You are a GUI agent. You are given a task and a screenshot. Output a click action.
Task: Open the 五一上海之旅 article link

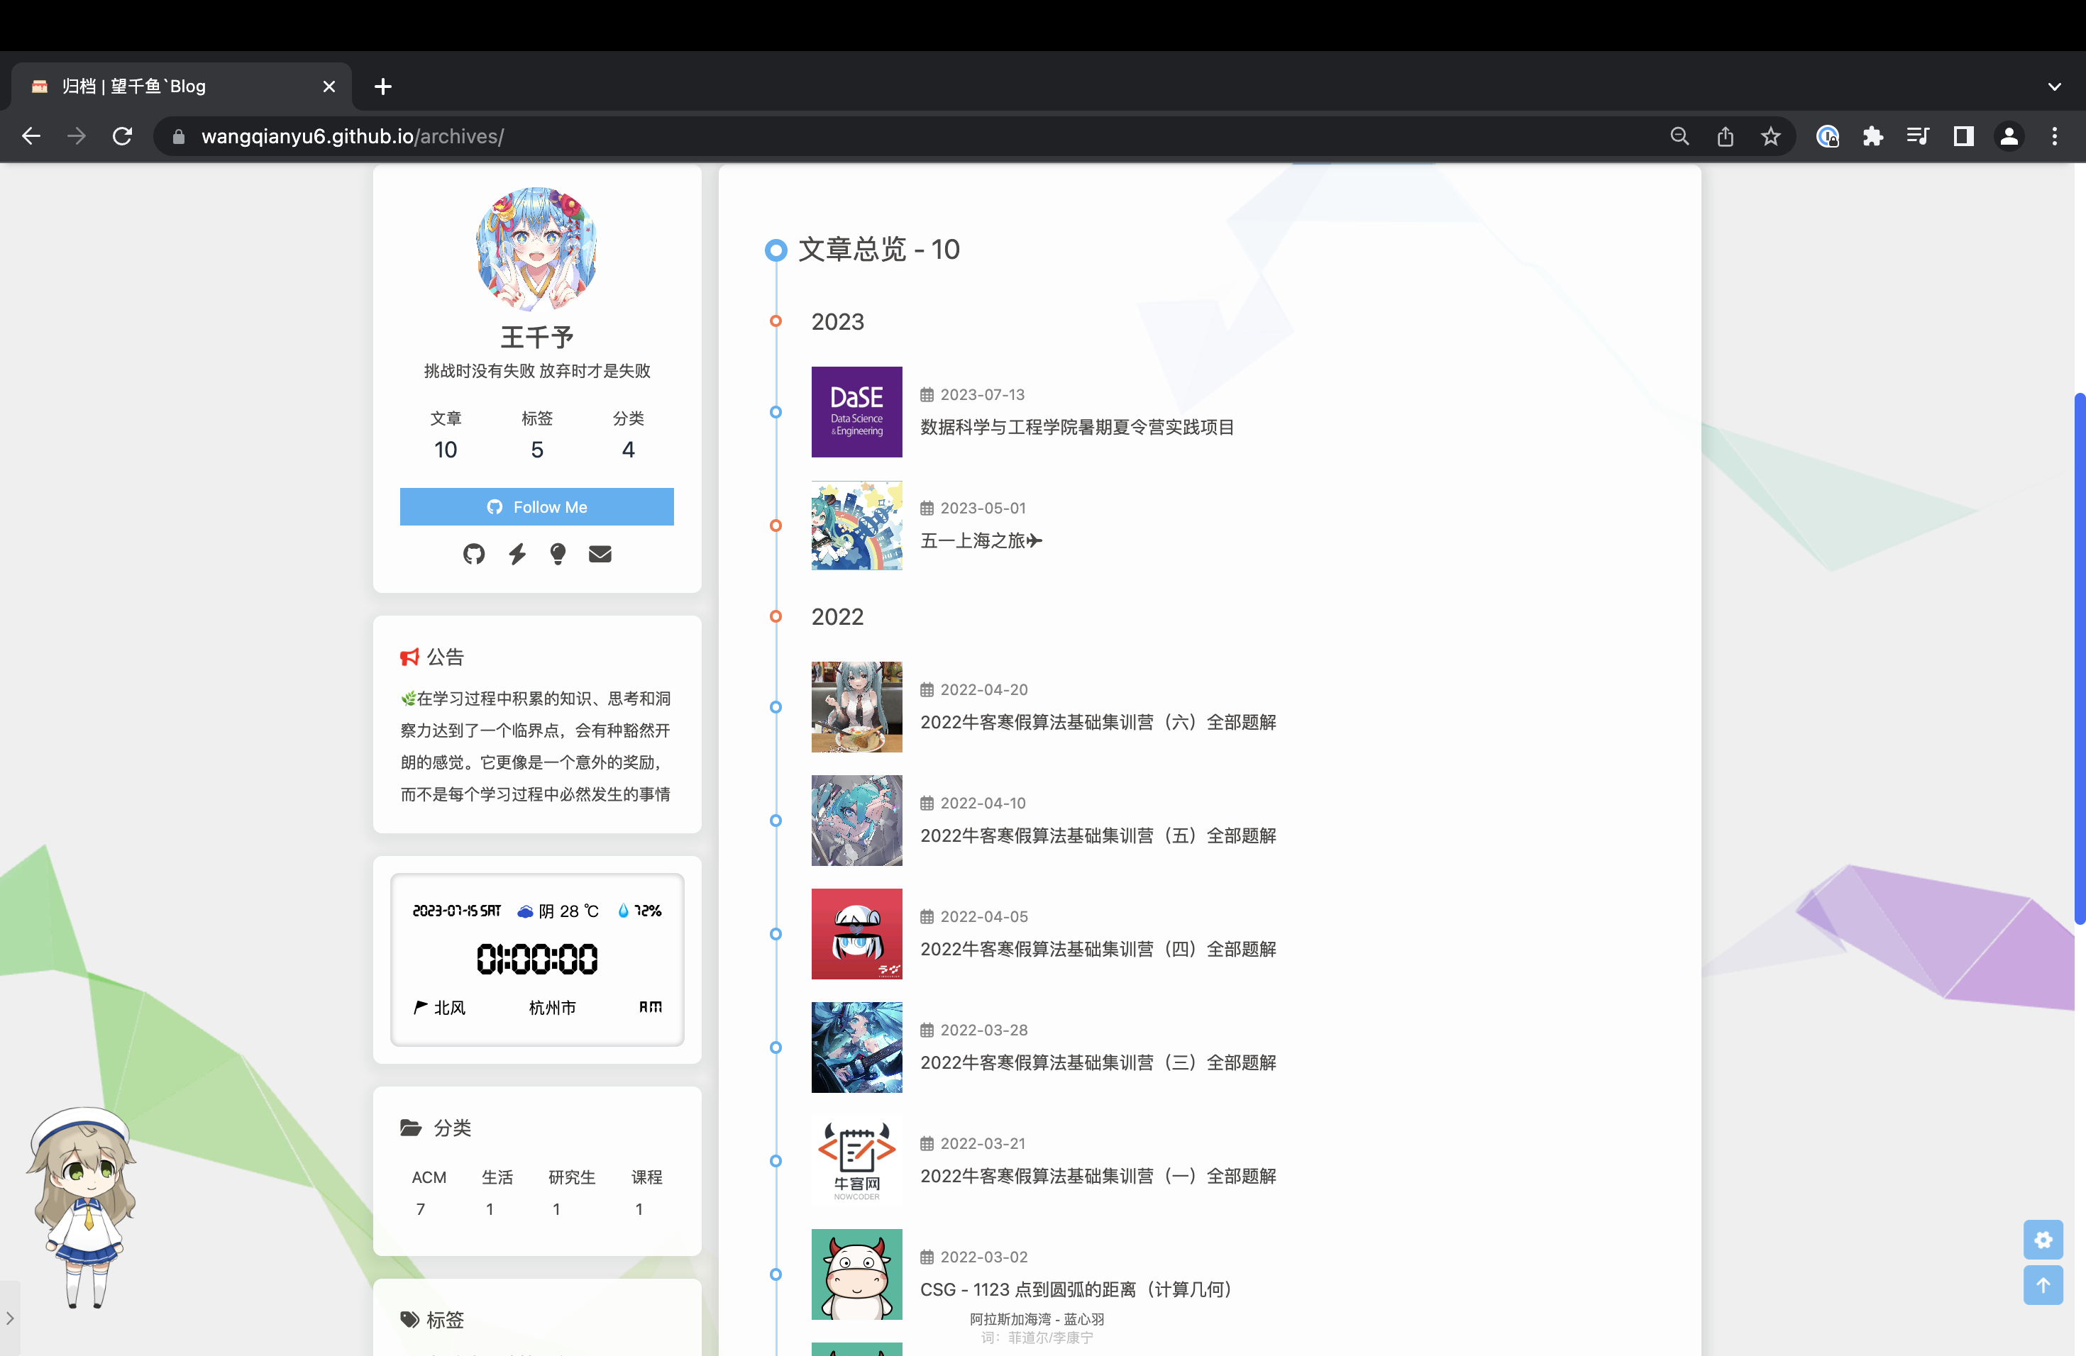pos(980,540)
